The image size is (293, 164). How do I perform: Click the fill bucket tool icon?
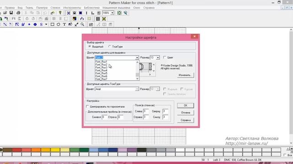[x=70, y=24]
